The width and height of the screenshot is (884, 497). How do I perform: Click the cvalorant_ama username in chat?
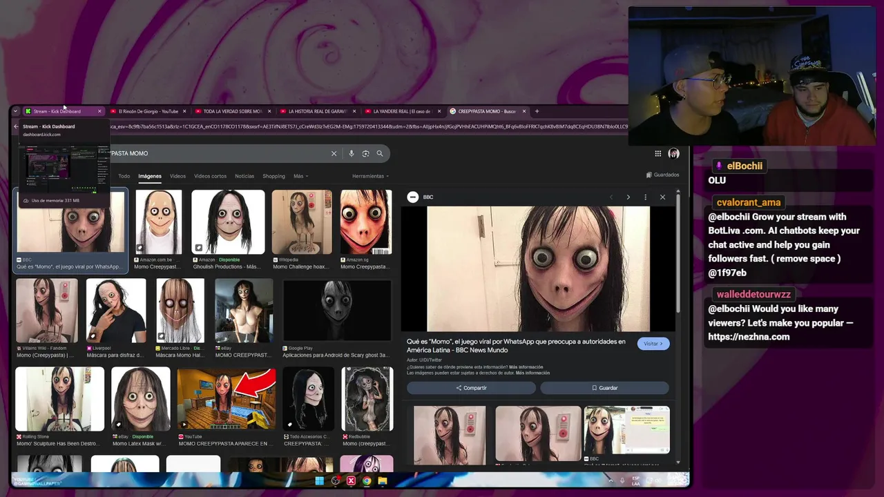pyautogui.click(x=749, y=202)
